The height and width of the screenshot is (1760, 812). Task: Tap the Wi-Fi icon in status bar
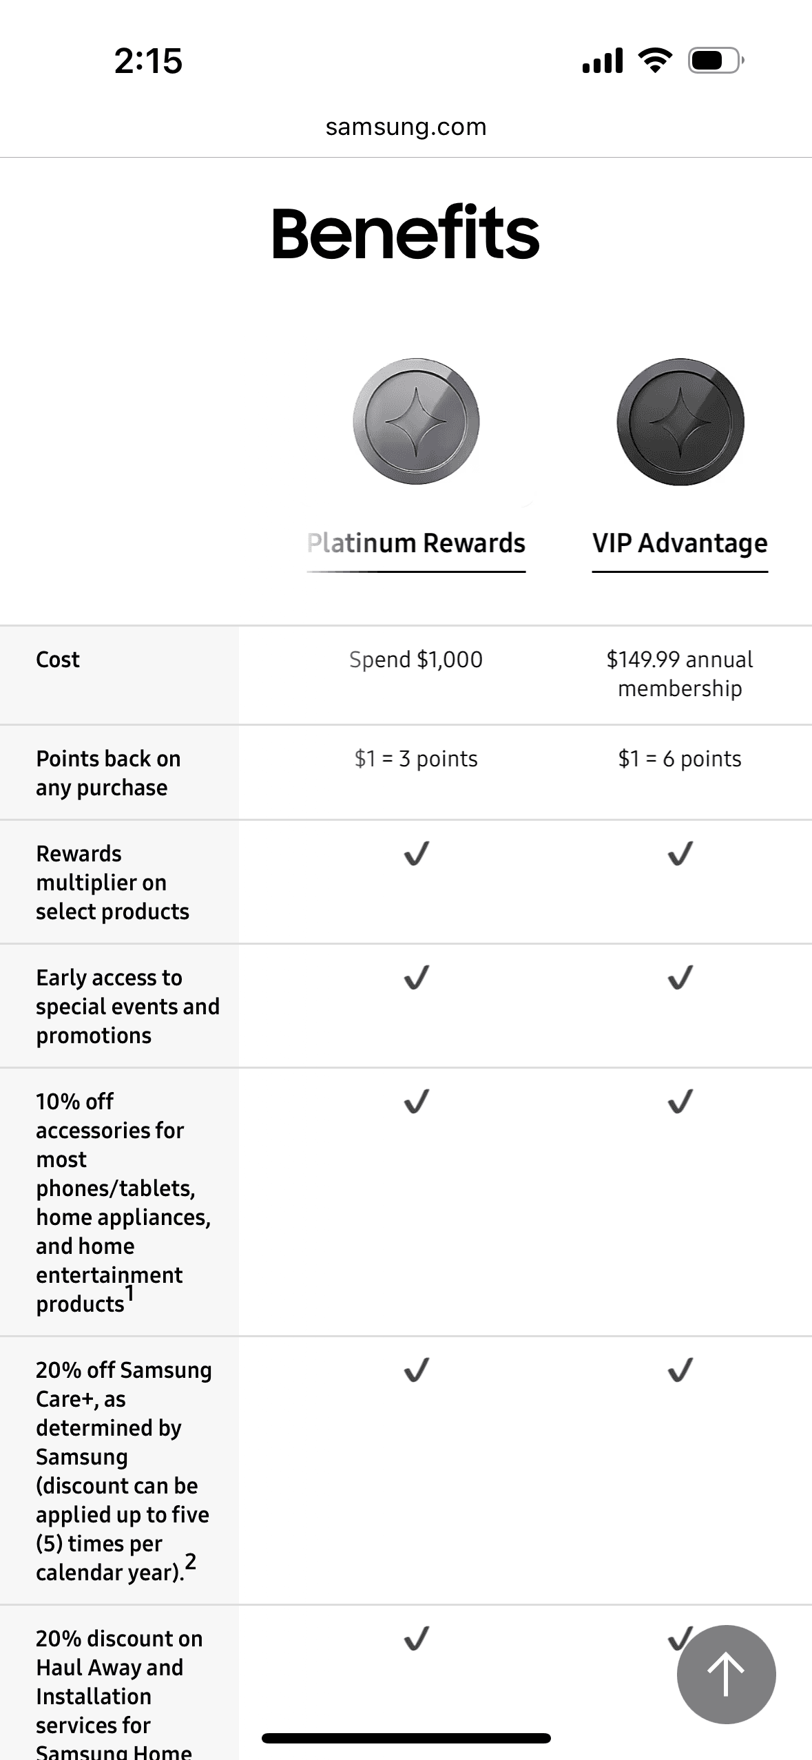(655, 61)
